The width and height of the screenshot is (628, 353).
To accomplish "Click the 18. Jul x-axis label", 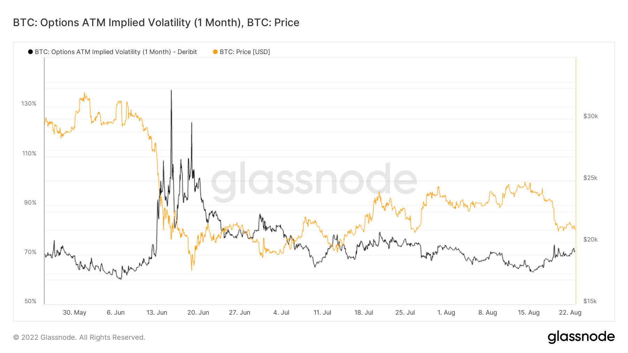I will click(364, 313).
